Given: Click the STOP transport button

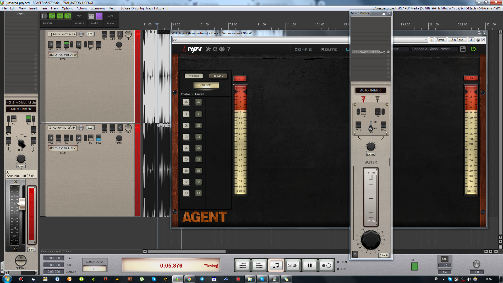Looking at the screenshot, I should click(293, 265).
